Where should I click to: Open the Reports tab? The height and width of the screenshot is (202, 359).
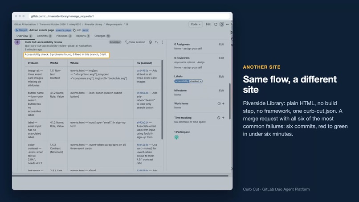(83, 36)
